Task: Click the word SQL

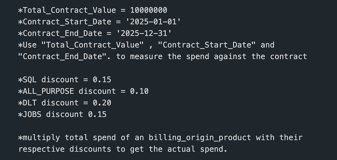Action: click(30, 80)
